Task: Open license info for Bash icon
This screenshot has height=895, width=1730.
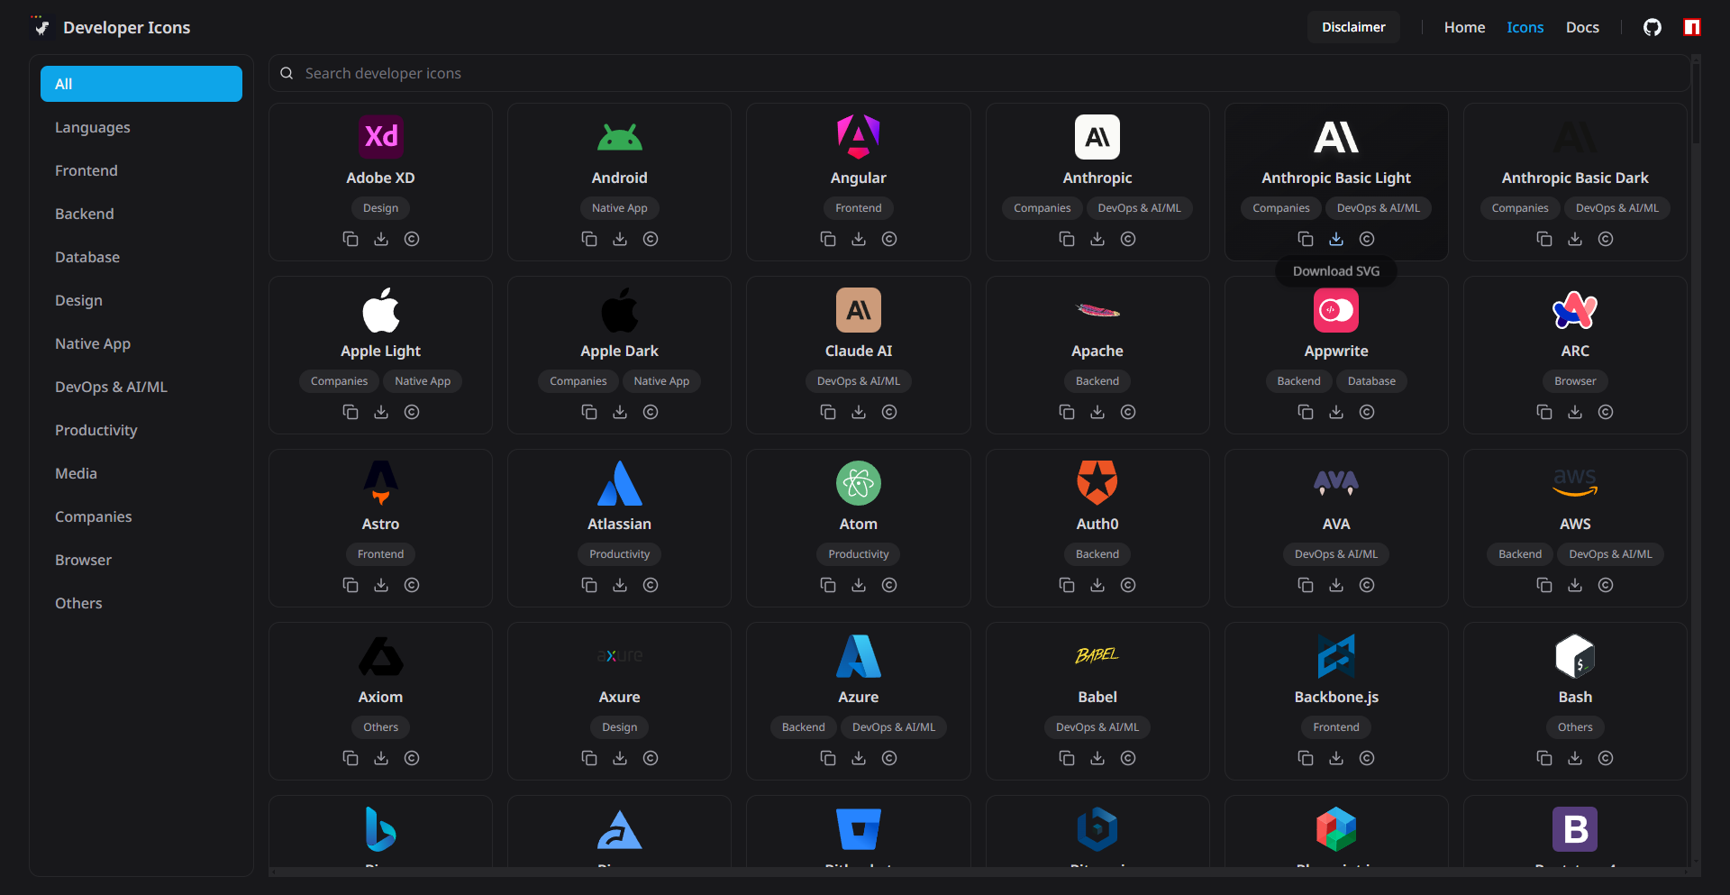Action: tap(1606, 758)
